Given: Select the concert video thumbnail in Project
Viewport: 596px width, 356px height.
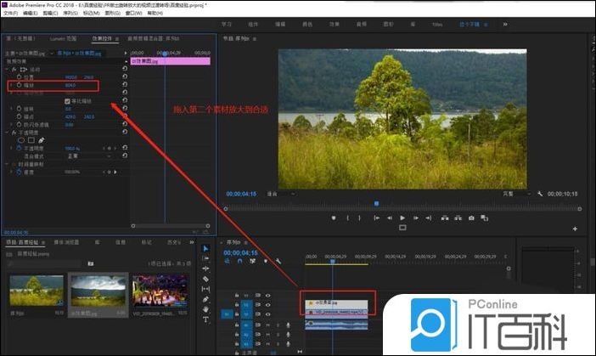Looking at the screenshot, I should [160, 291].
